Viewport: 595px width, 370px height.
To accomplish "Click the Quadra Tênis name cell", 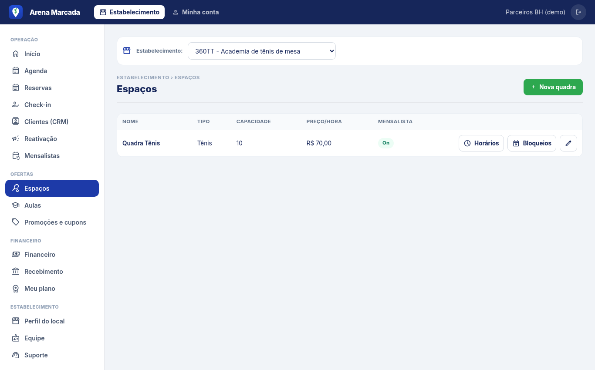I will 141,143.
